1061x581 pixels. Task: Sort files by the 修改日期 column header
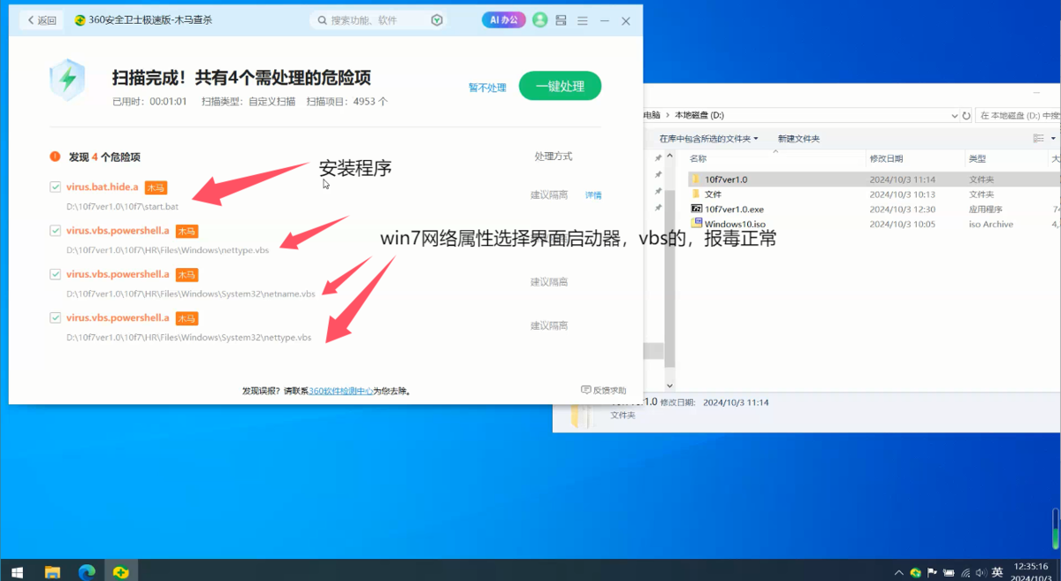click(x=886, y=158)
